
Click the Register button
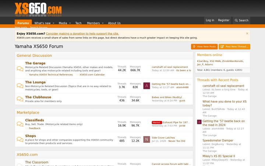tap(224, 20)
